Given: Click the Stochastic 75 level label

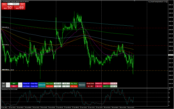Looking at the screenshot, I should click(x=169, y=93).
